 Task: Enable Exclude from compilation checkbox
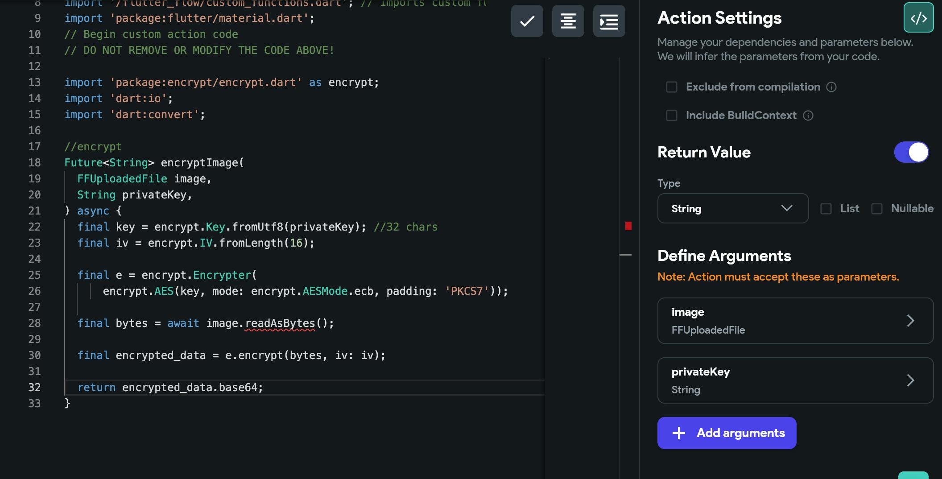tap(671, 87)
